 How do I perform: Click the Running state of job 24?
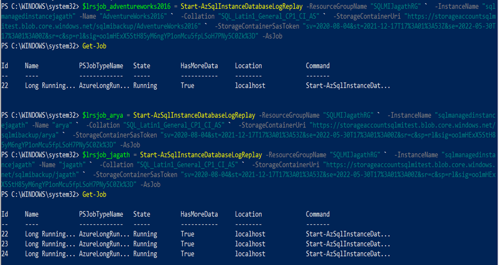click(x=145, y=254)
